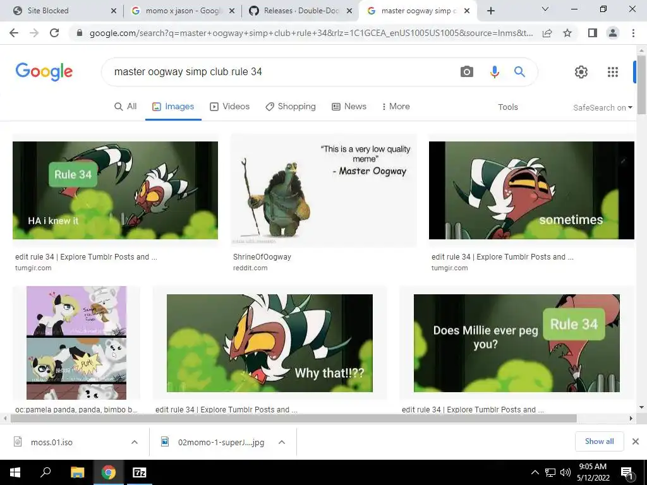Select the Videos results tab
The image size is (647, 485).
click(x=230, y=106)
